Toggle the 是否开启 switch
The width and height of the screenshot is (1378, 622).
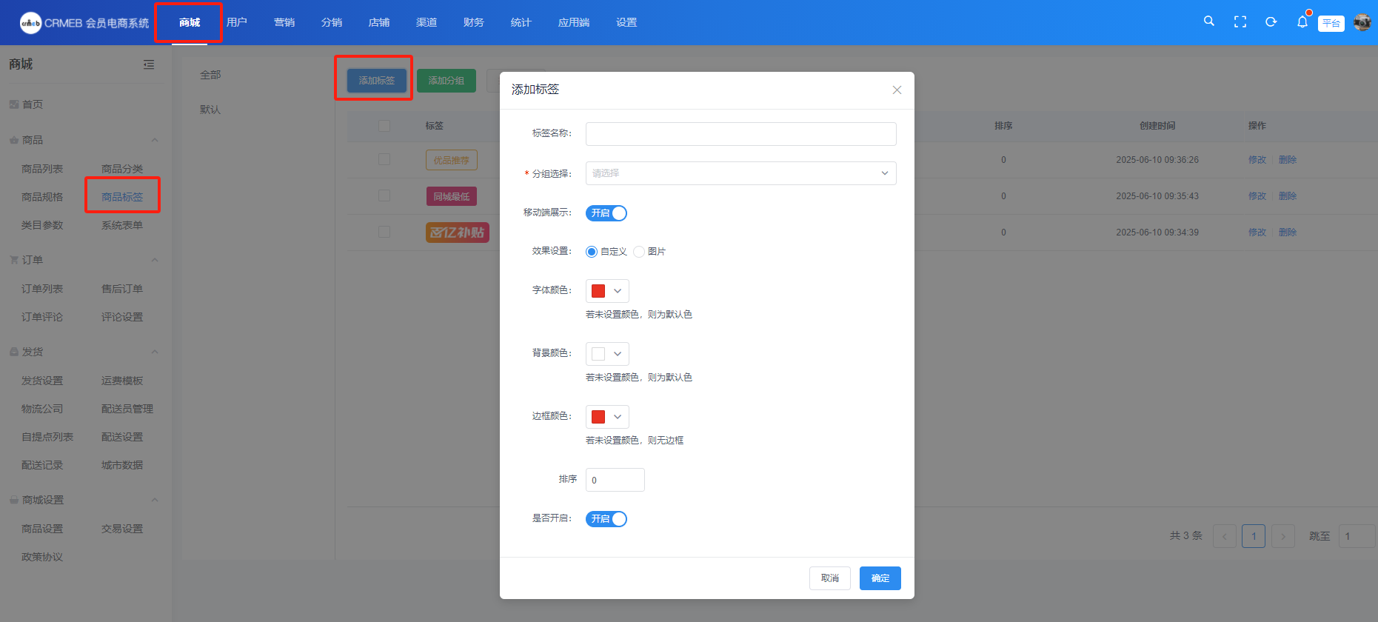point(606,519)
